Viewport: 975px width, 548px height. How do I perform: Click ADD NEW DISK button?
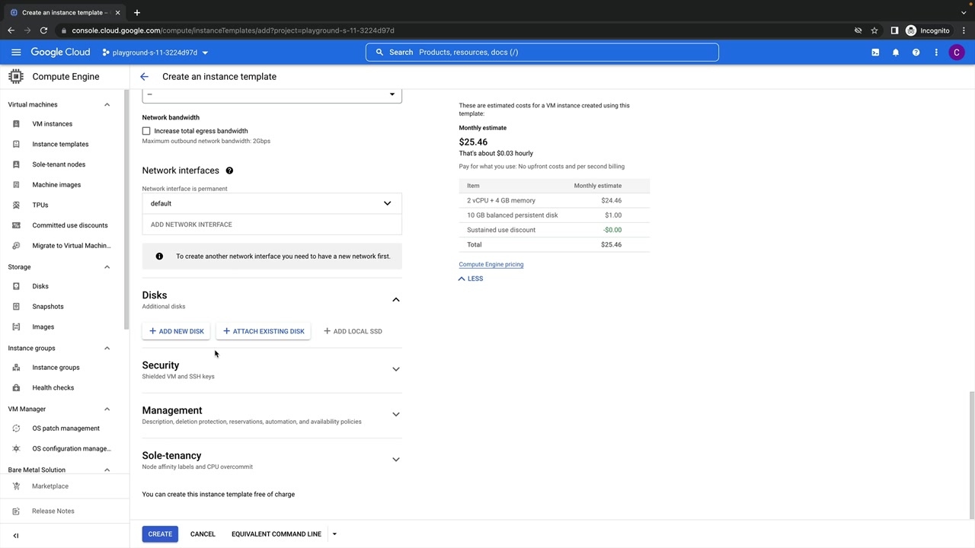click(x=177, y=331)
